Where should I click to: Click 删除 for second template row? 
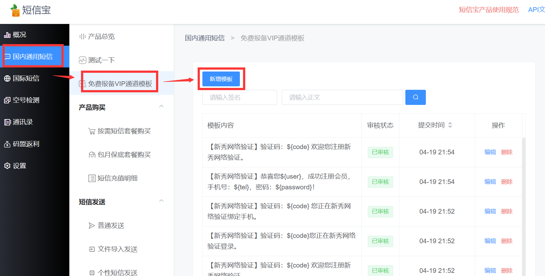(507, 182)
